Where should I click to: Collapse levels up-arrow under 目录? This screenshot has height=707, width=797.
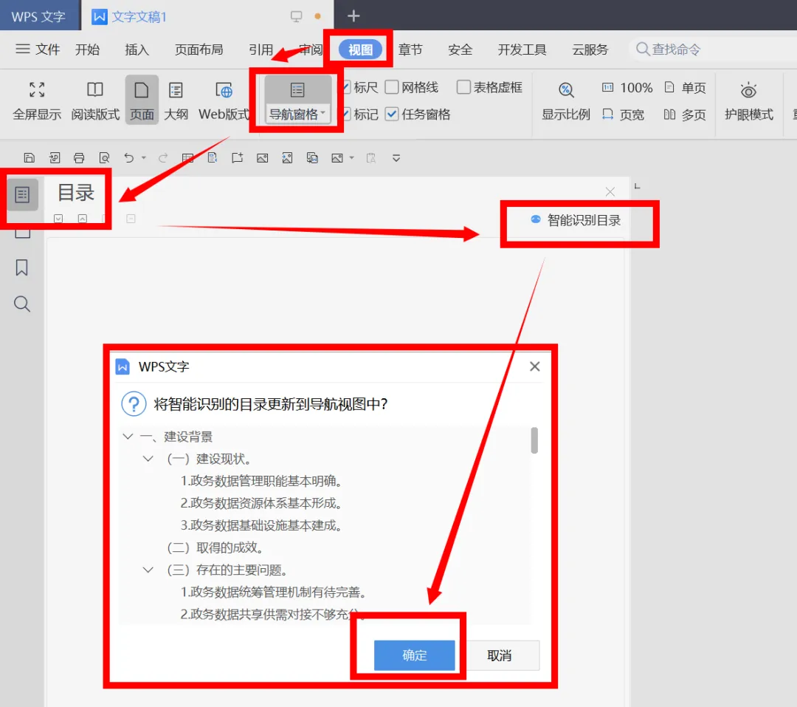coord(83,219)
